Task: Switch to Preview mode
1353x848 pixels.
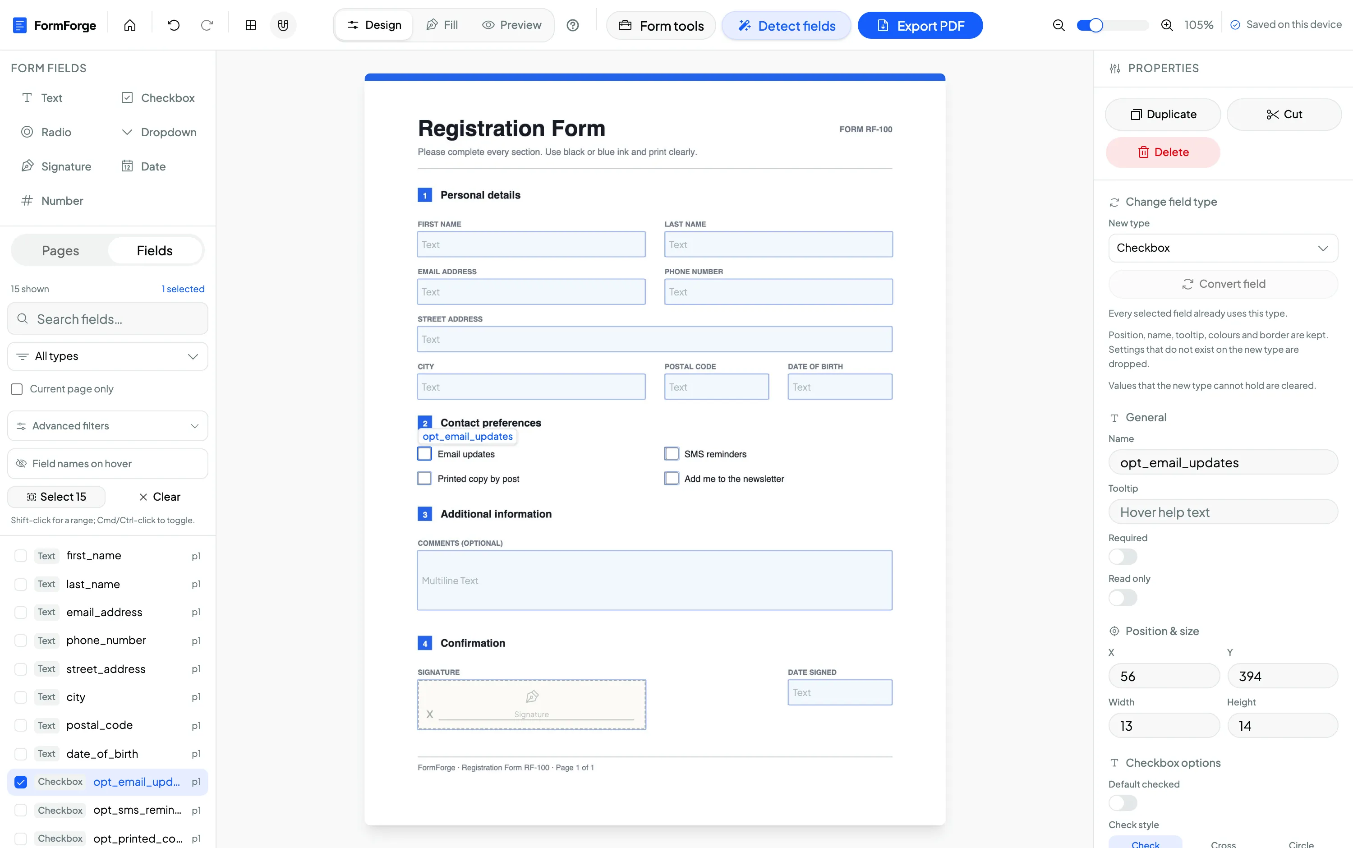Action: 511,25
